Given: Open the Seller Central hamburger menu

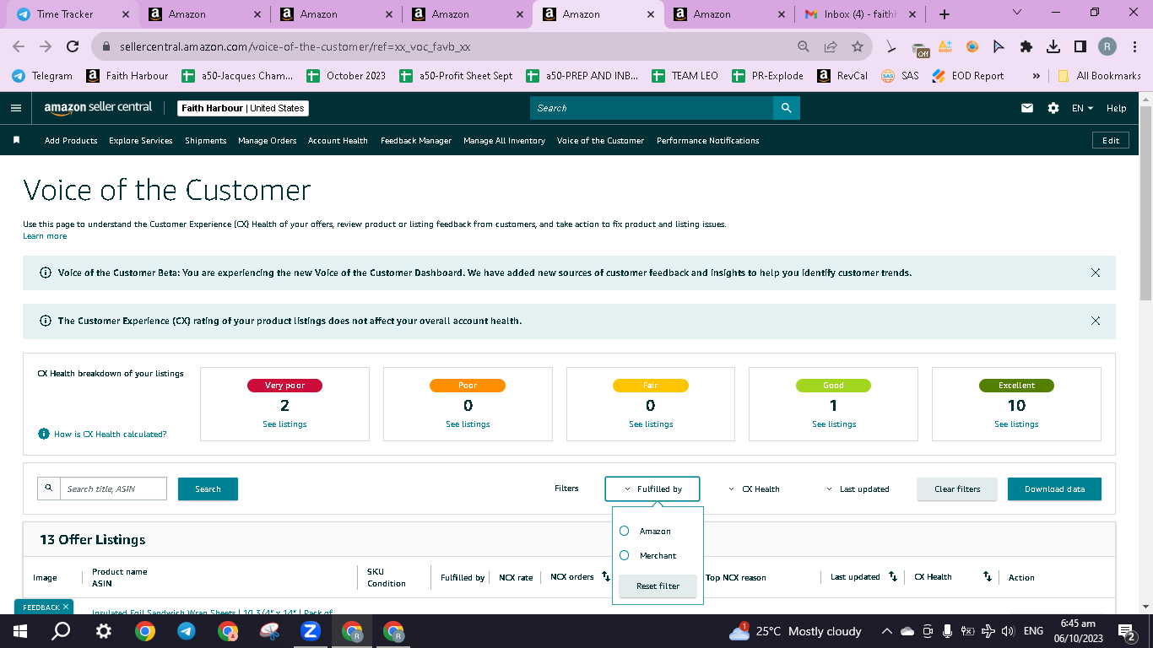Looking at the screenshot, I should point(15,108).
